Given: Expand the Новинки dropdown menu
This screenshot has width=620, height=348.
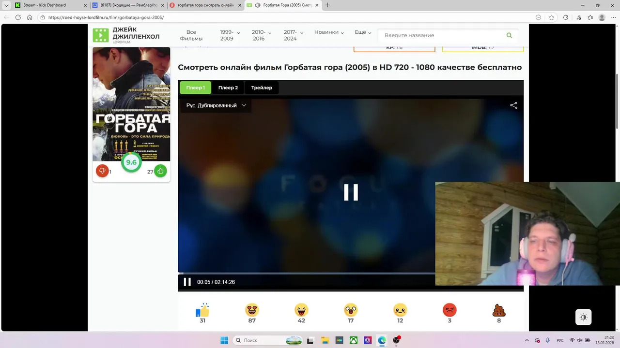Looking at the screenshot, I should pyautogui.click(x=329, y=32).
